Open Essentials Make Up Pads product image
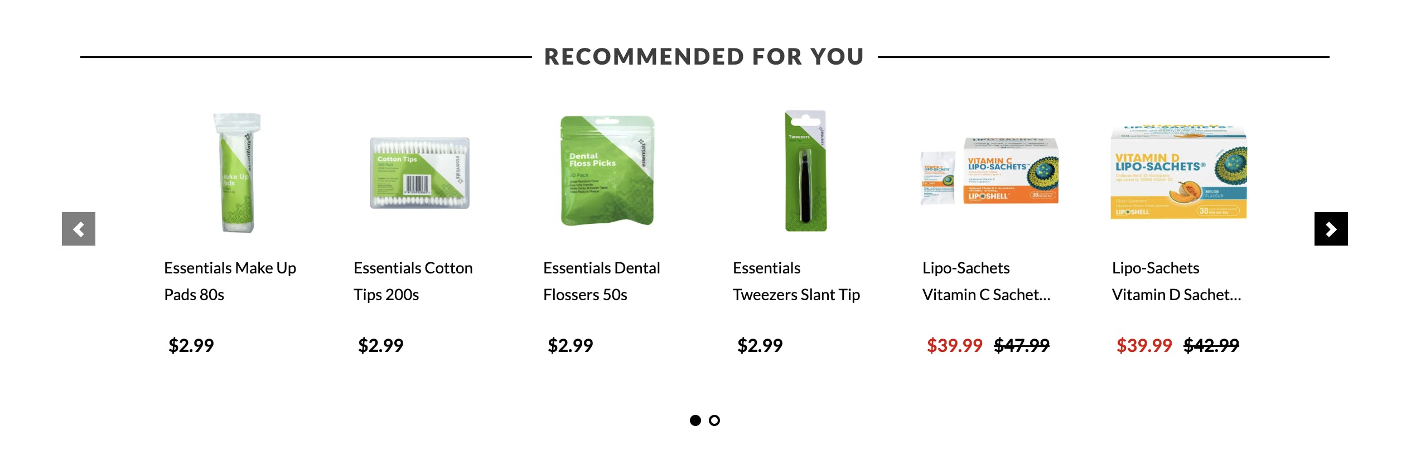The width and height of the screenshot is (1411, 470). [237, 173]
